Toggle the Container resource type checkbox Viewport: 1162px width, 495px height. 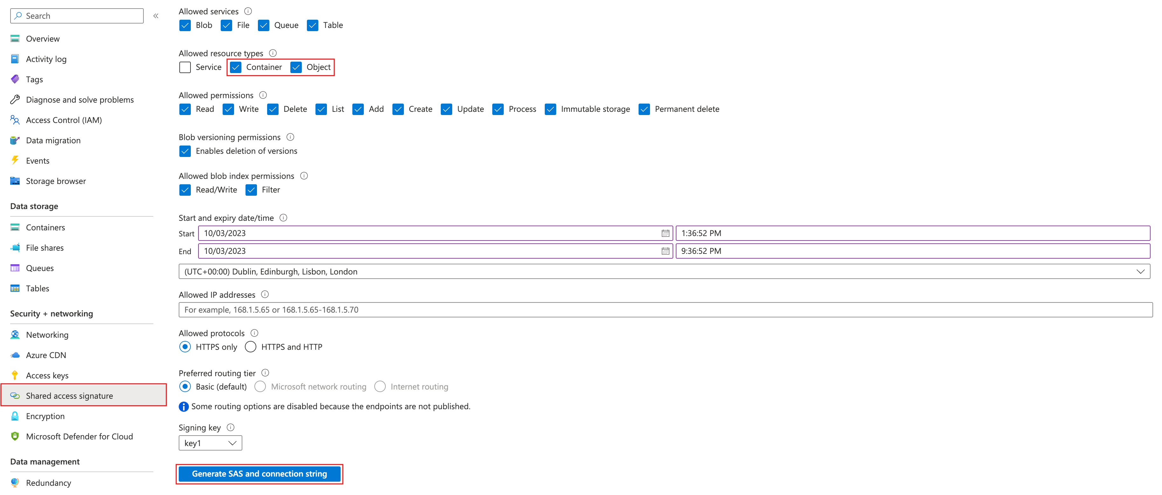(x=235, y=67)
